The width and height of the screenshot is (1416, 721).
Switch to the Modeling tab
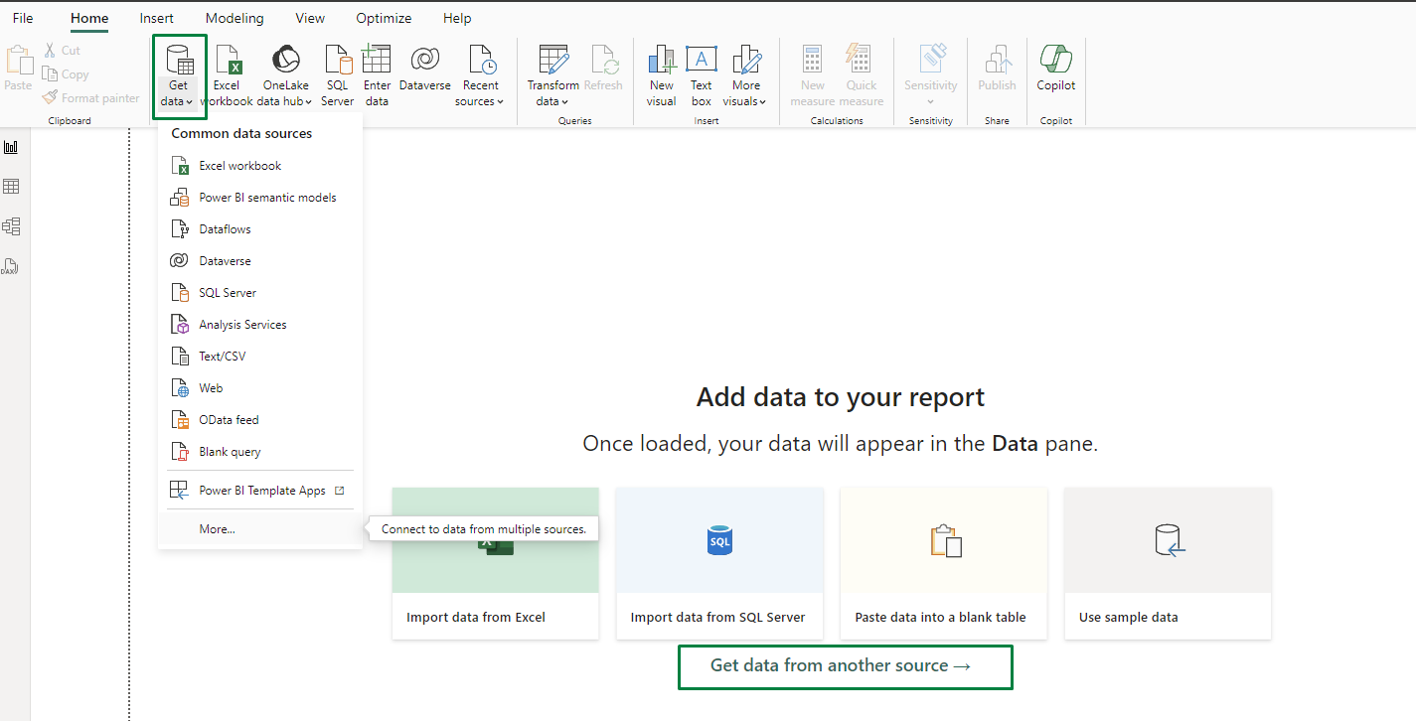click(x=235, y=19)
